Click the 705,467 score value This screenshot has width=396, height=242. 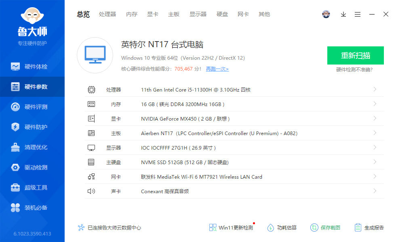pos(183,69)
